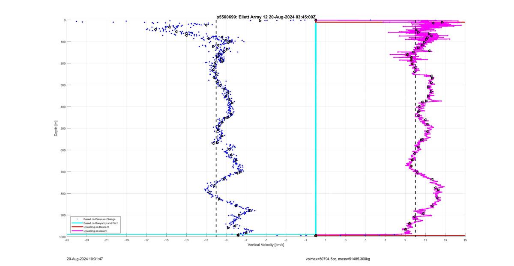Click the depth tick label "600"
Image resolution: width=514 pixels, height=266 pixels.
click(x=62, y=150)
